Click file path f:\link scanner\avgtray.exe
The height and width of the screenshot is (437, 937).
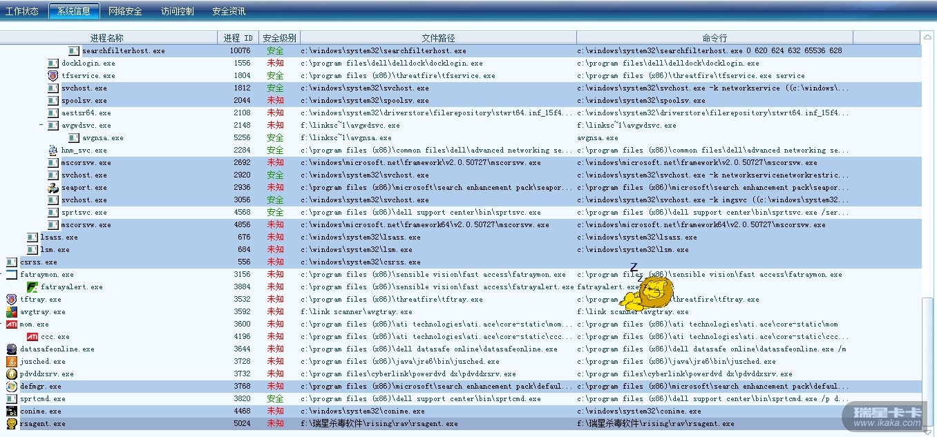[x=357, y=311]
